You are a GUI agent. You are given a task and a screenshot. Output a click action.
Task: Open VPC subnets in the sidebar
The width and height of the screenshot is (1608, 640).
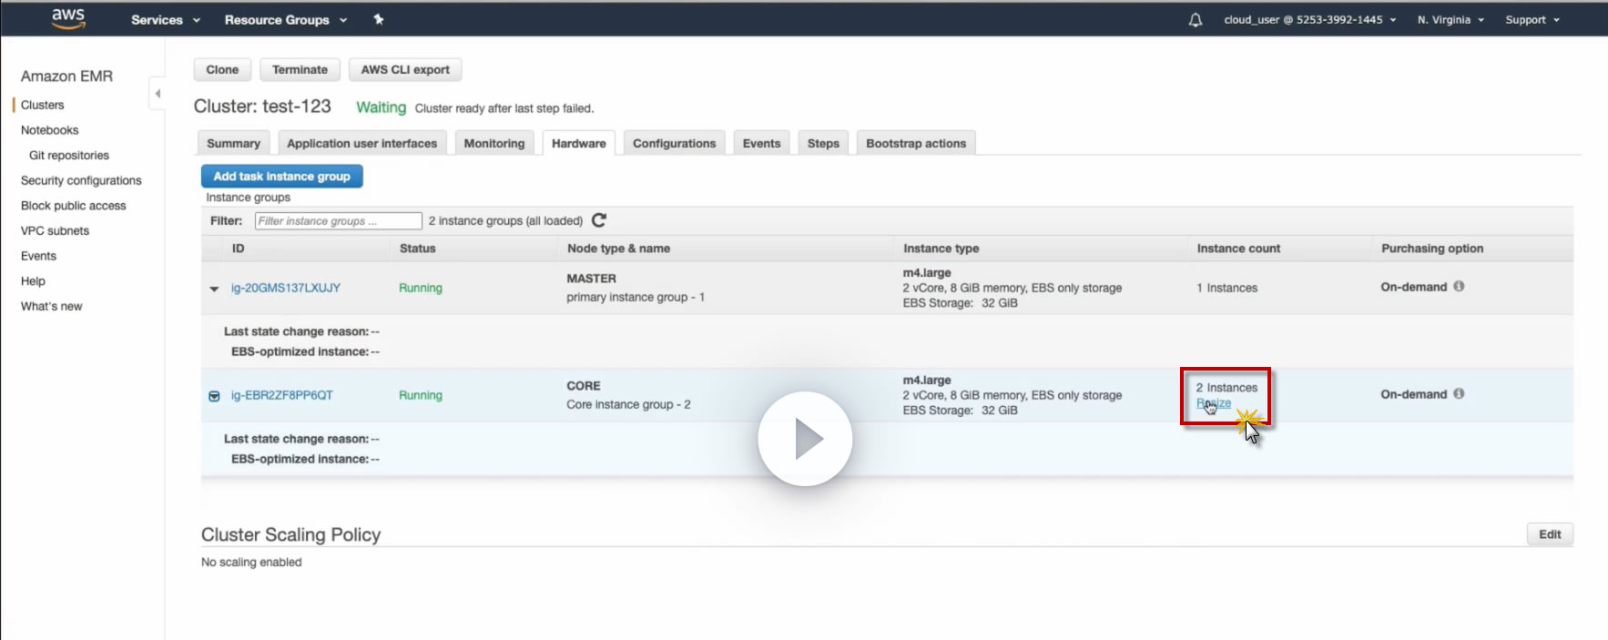click(56, 231)
